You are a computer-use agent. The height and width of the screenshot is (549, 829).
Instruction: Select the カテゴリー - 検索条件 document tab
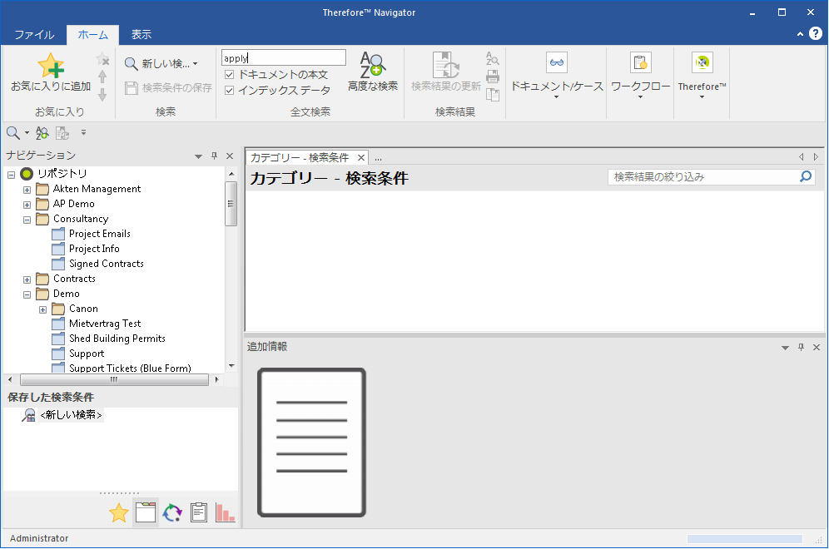point(300,157)
